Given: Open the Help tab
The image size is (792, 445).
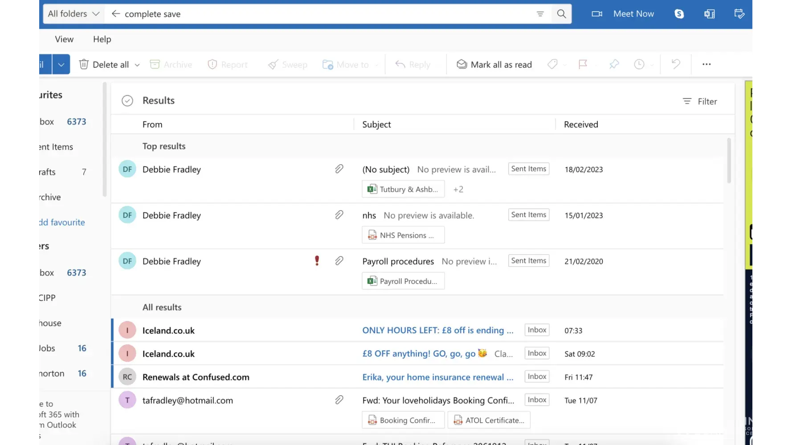Looking at the screenshot, I should (102, 39).
